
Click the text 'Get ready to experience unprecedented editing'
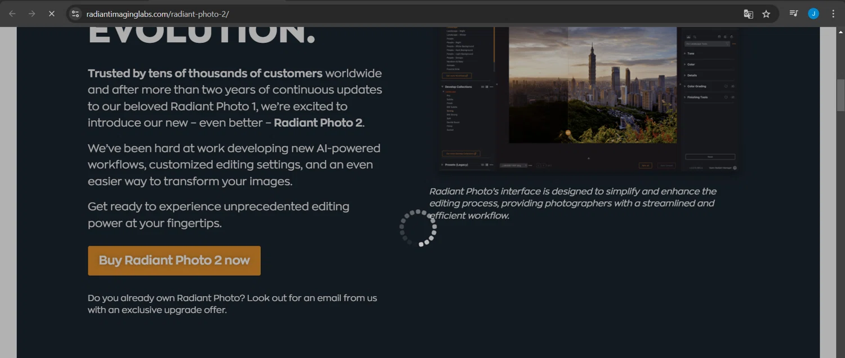point(219,206)
